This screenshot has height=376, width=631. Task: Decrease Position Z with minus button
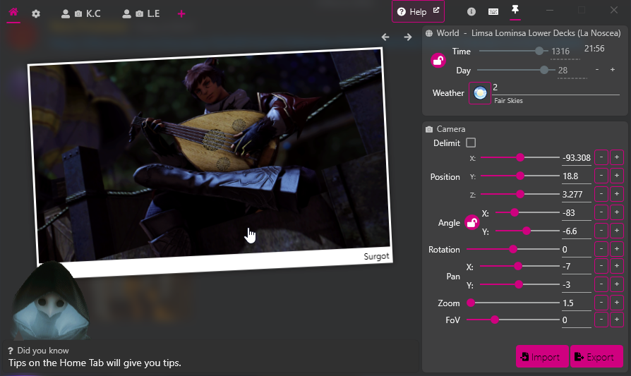click(601, 194)
